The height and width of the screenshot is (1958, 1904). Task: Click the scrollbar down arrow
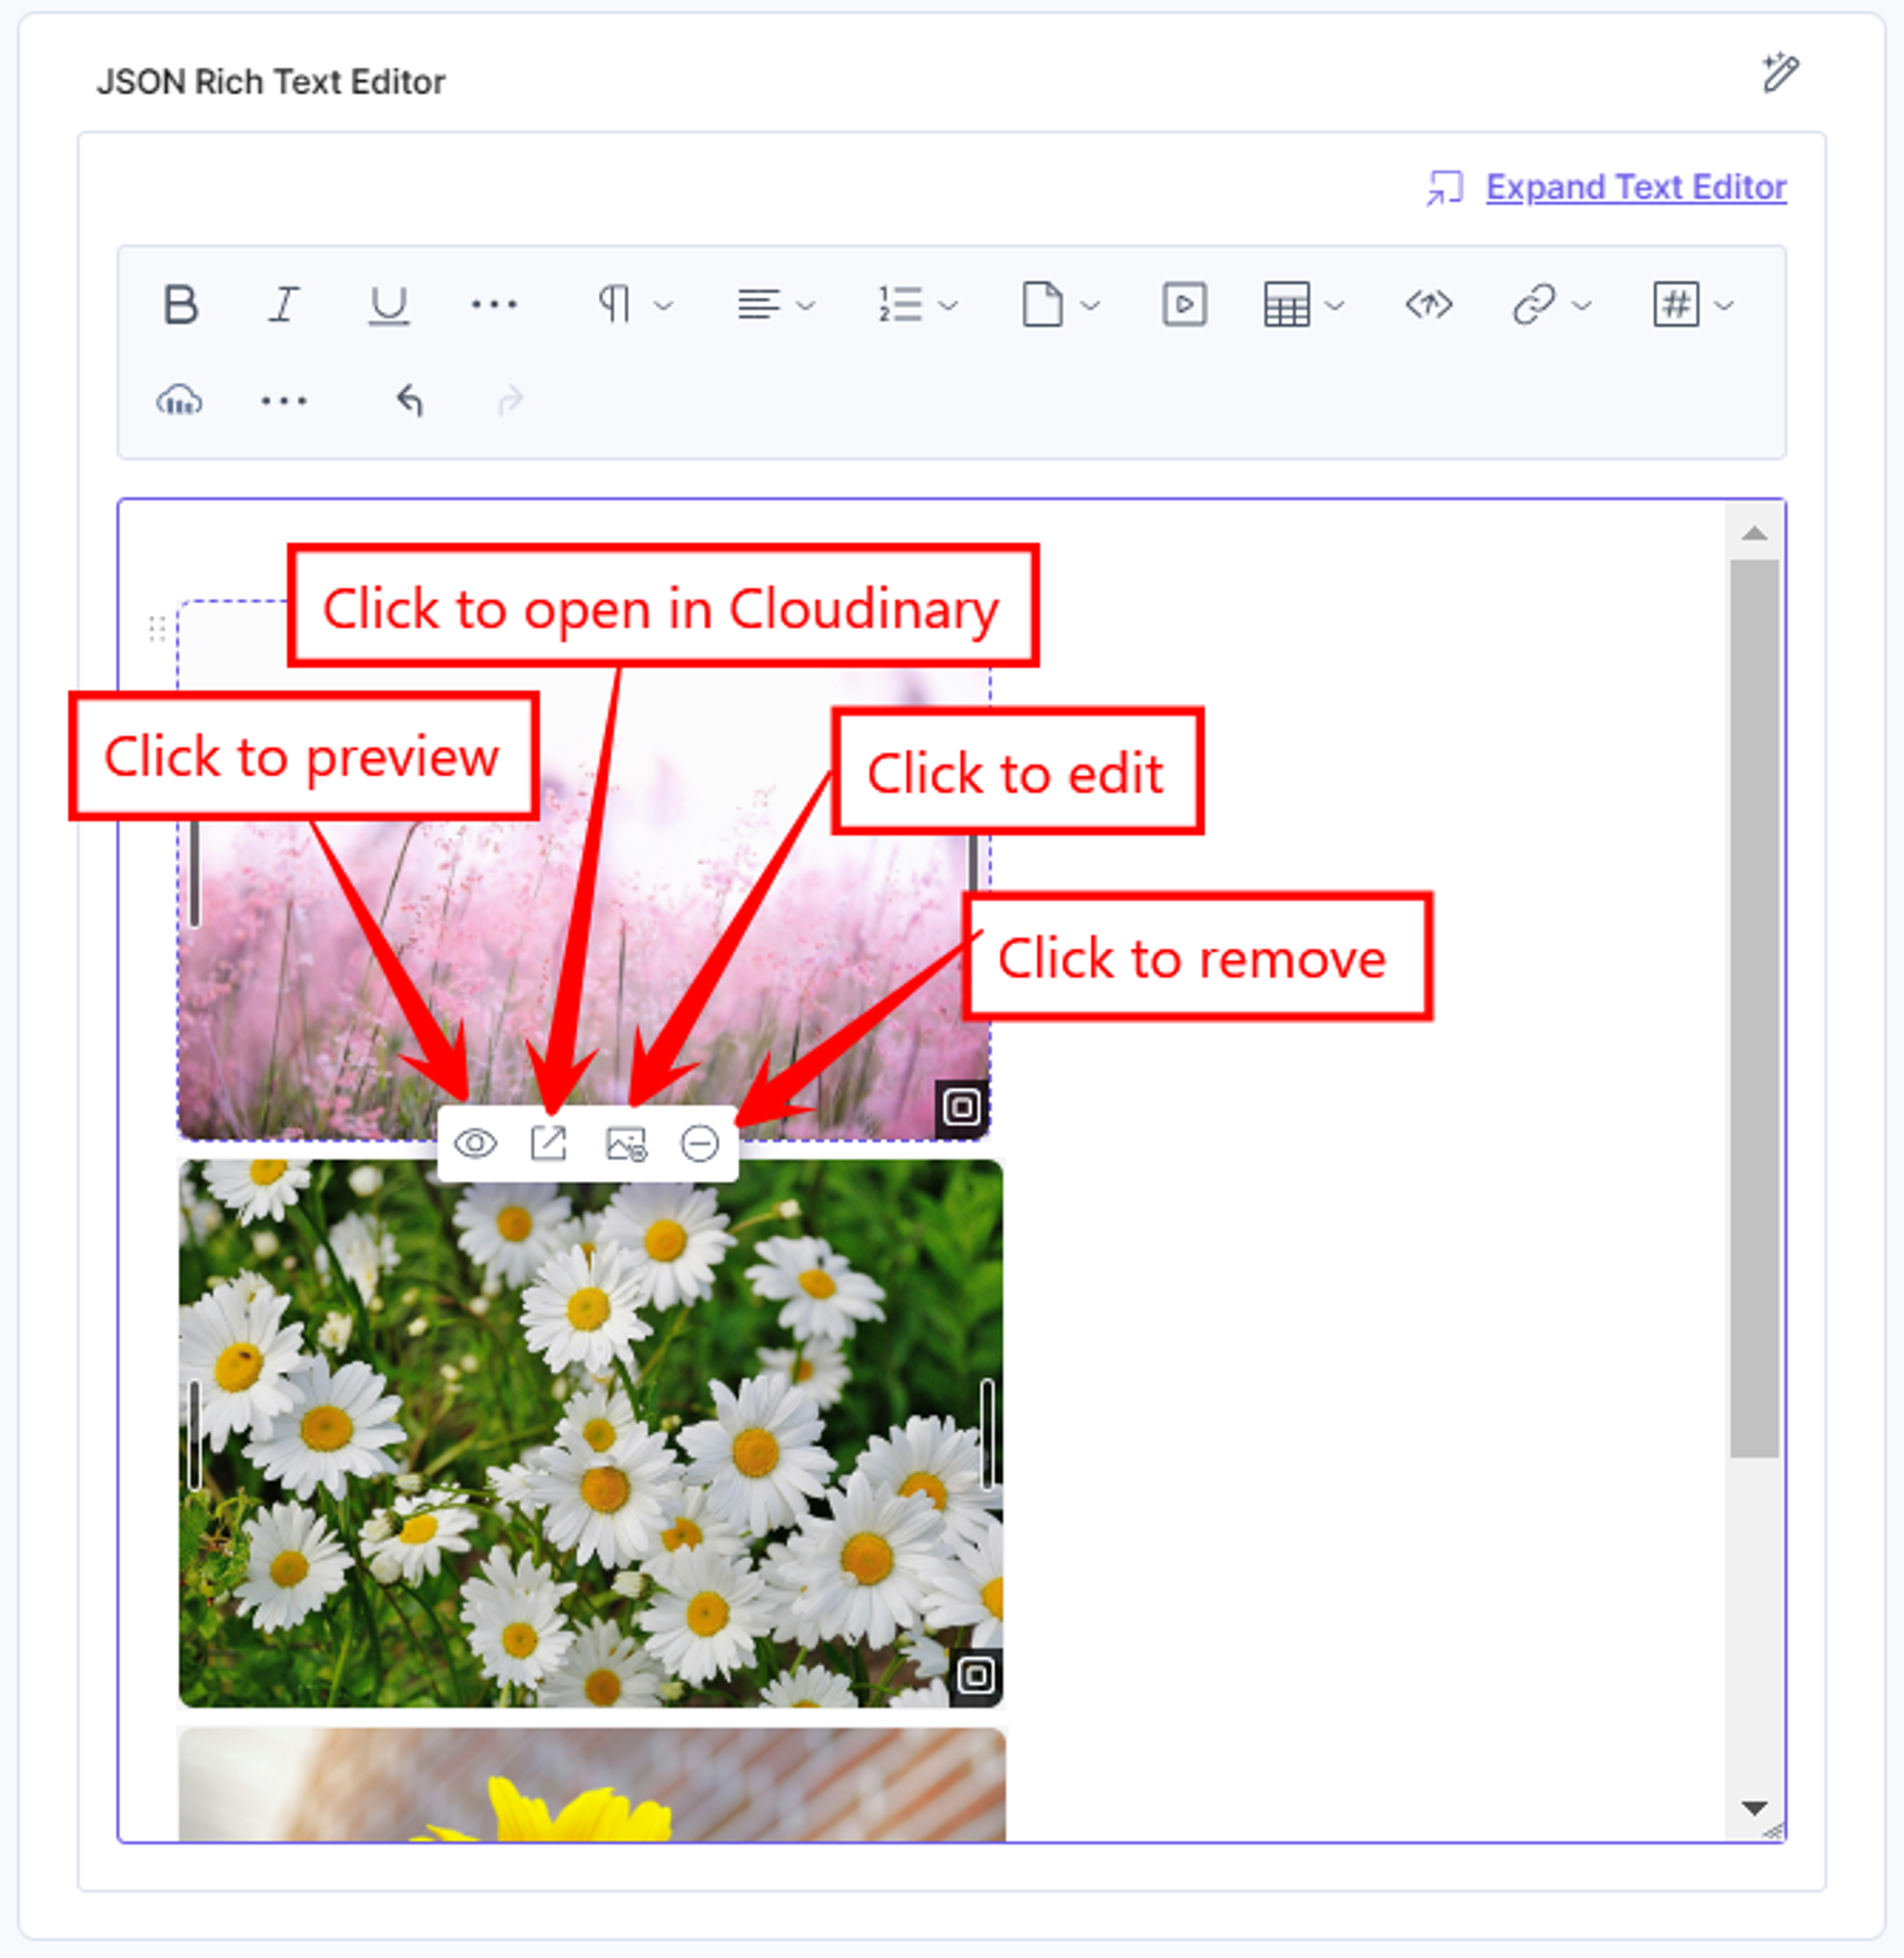tap(1755, 1808)
